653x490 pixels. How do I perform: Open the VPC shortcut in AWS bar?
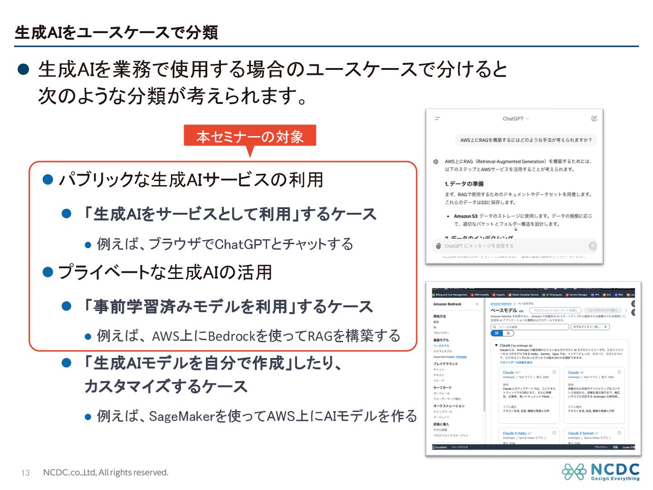(595, 295)
